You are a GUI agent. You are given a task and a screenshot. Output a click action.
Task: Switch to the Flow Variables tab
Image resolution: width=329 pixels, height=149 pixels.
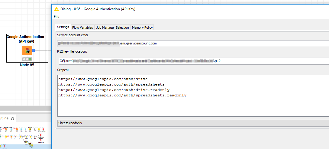click(82, 28)
